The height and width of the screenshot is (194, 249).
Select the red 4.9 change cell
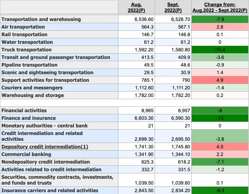(220, 80)
